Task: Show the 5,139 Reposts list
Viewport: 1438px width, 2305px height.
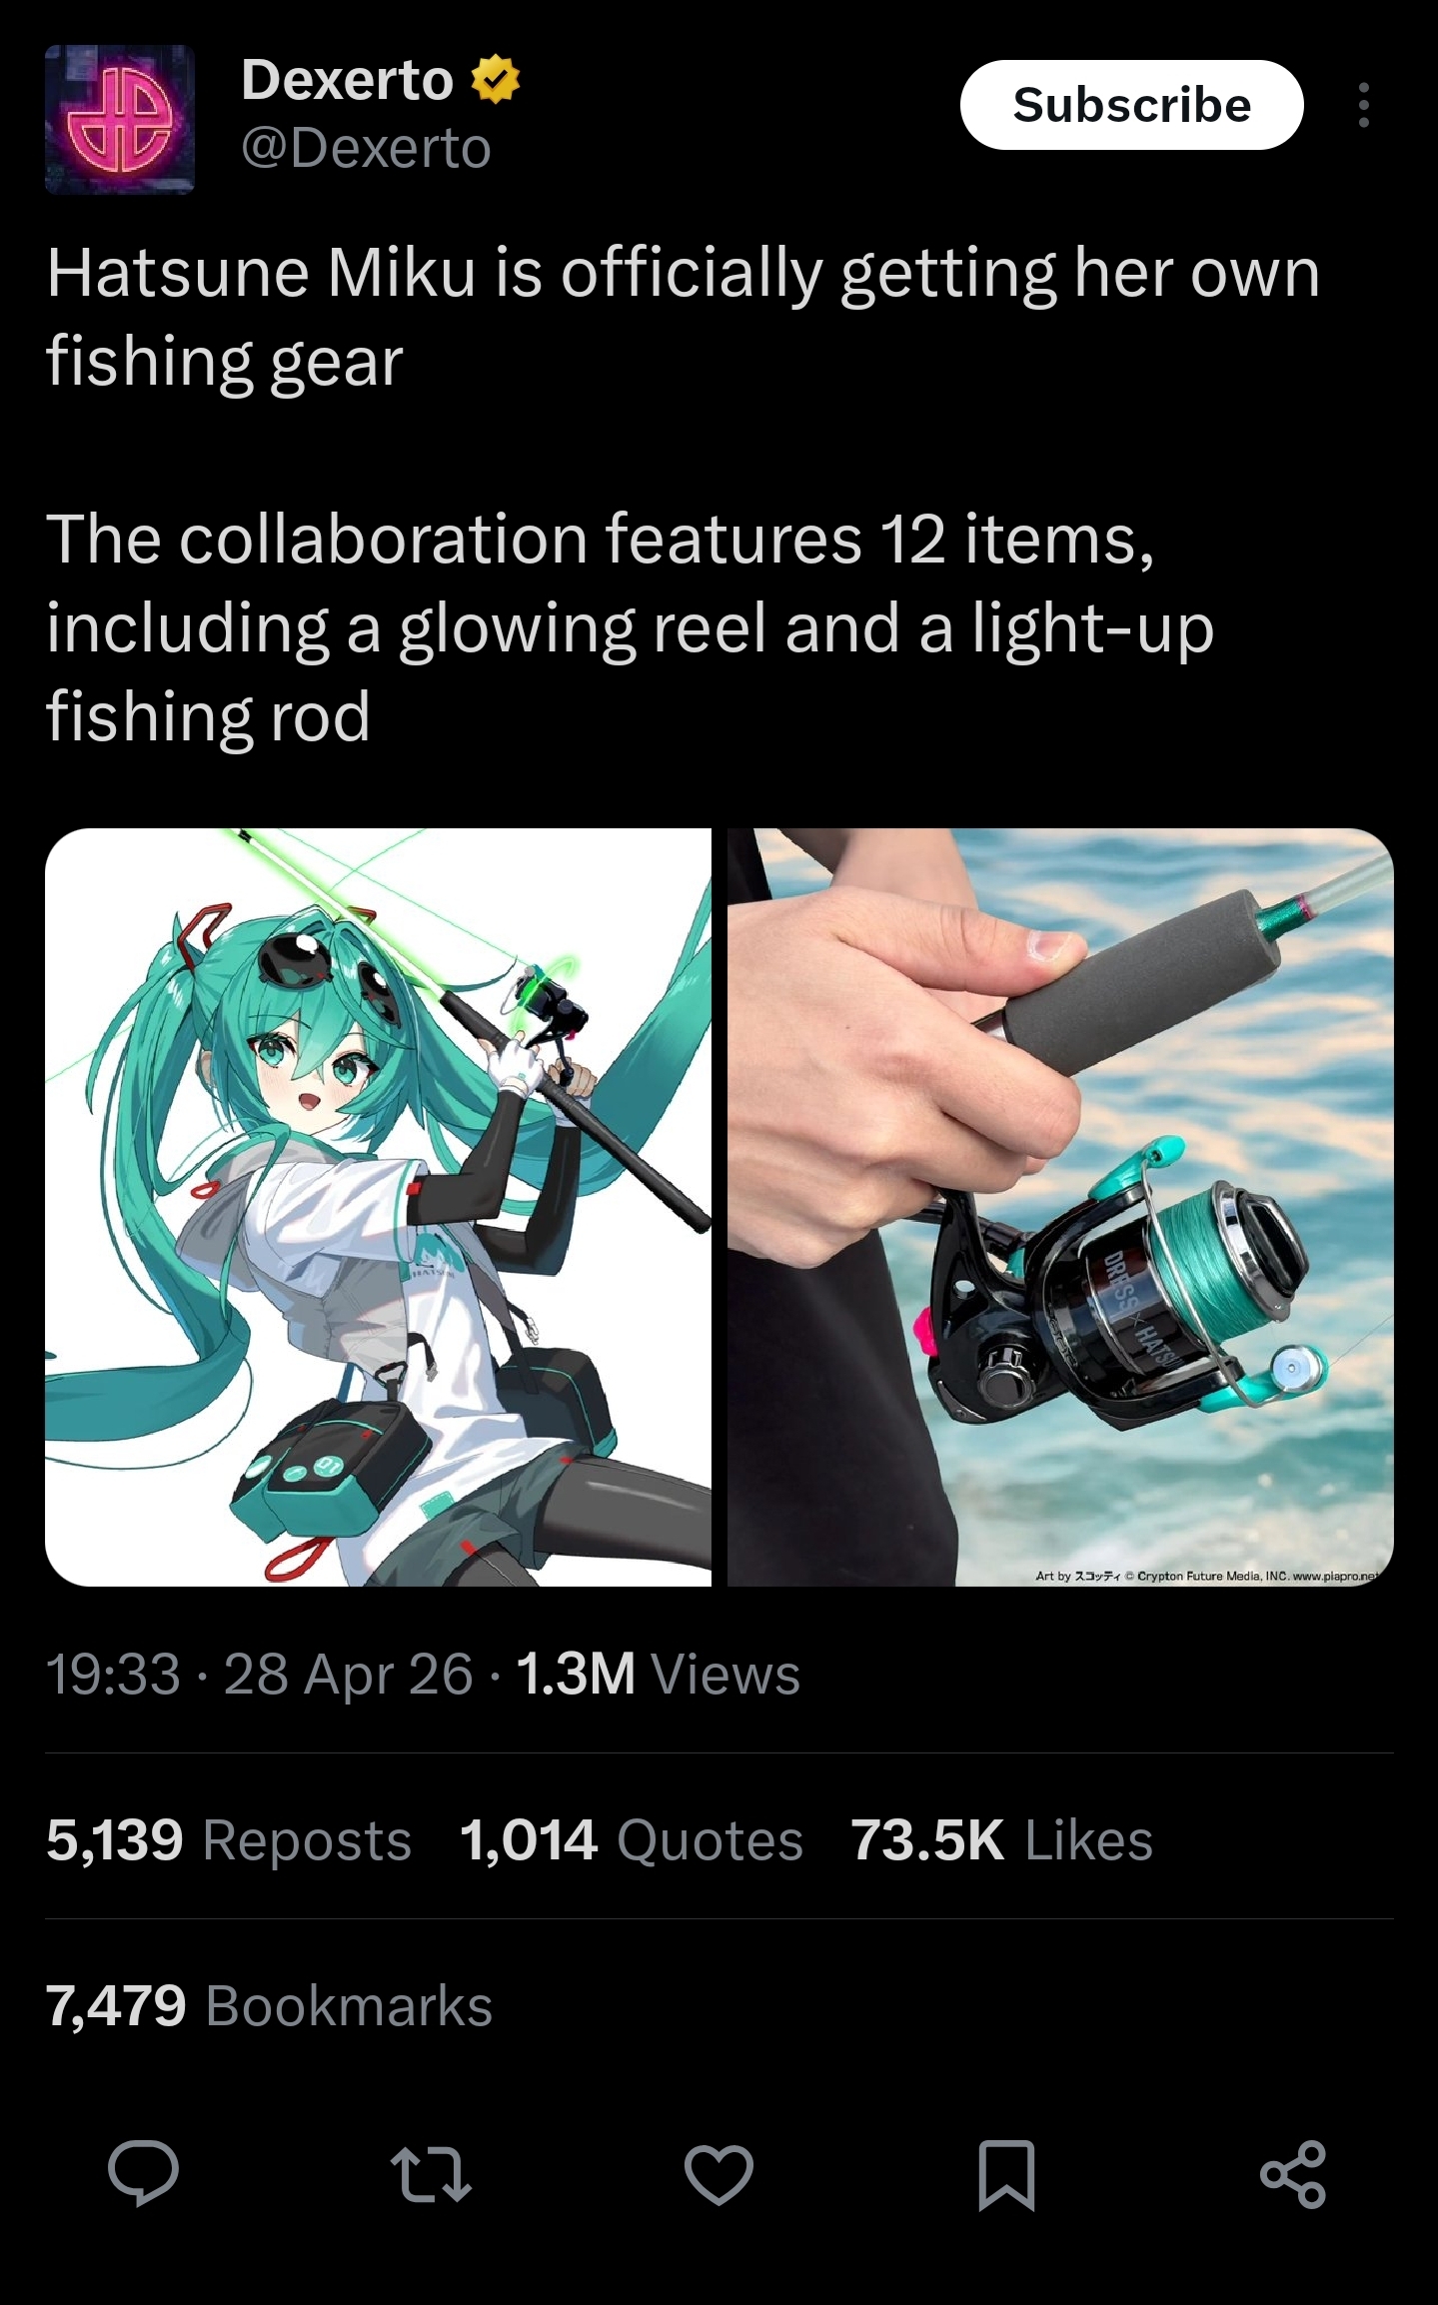Action: tap(229, 1839)
